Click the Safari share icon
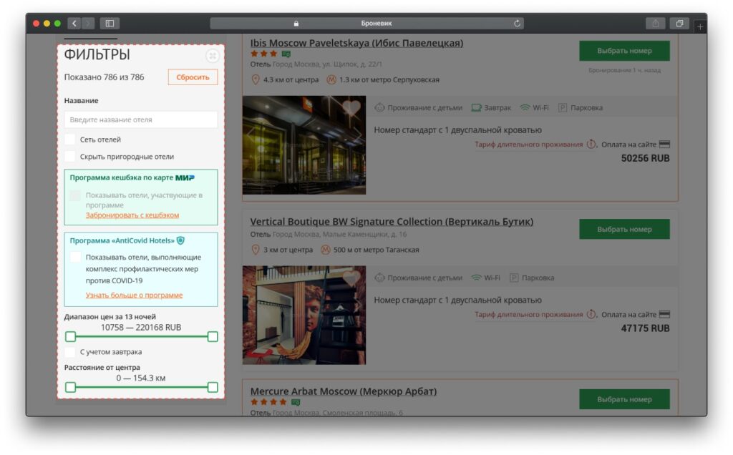The image size is (733, 455). (655, 24)
